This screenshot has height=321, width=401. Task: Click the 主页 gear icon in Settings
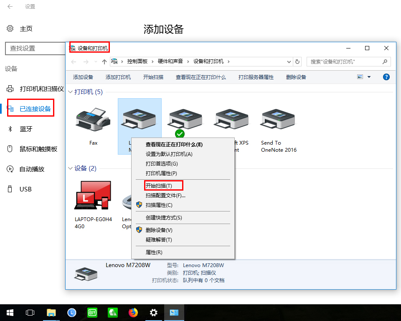(10, 28)
